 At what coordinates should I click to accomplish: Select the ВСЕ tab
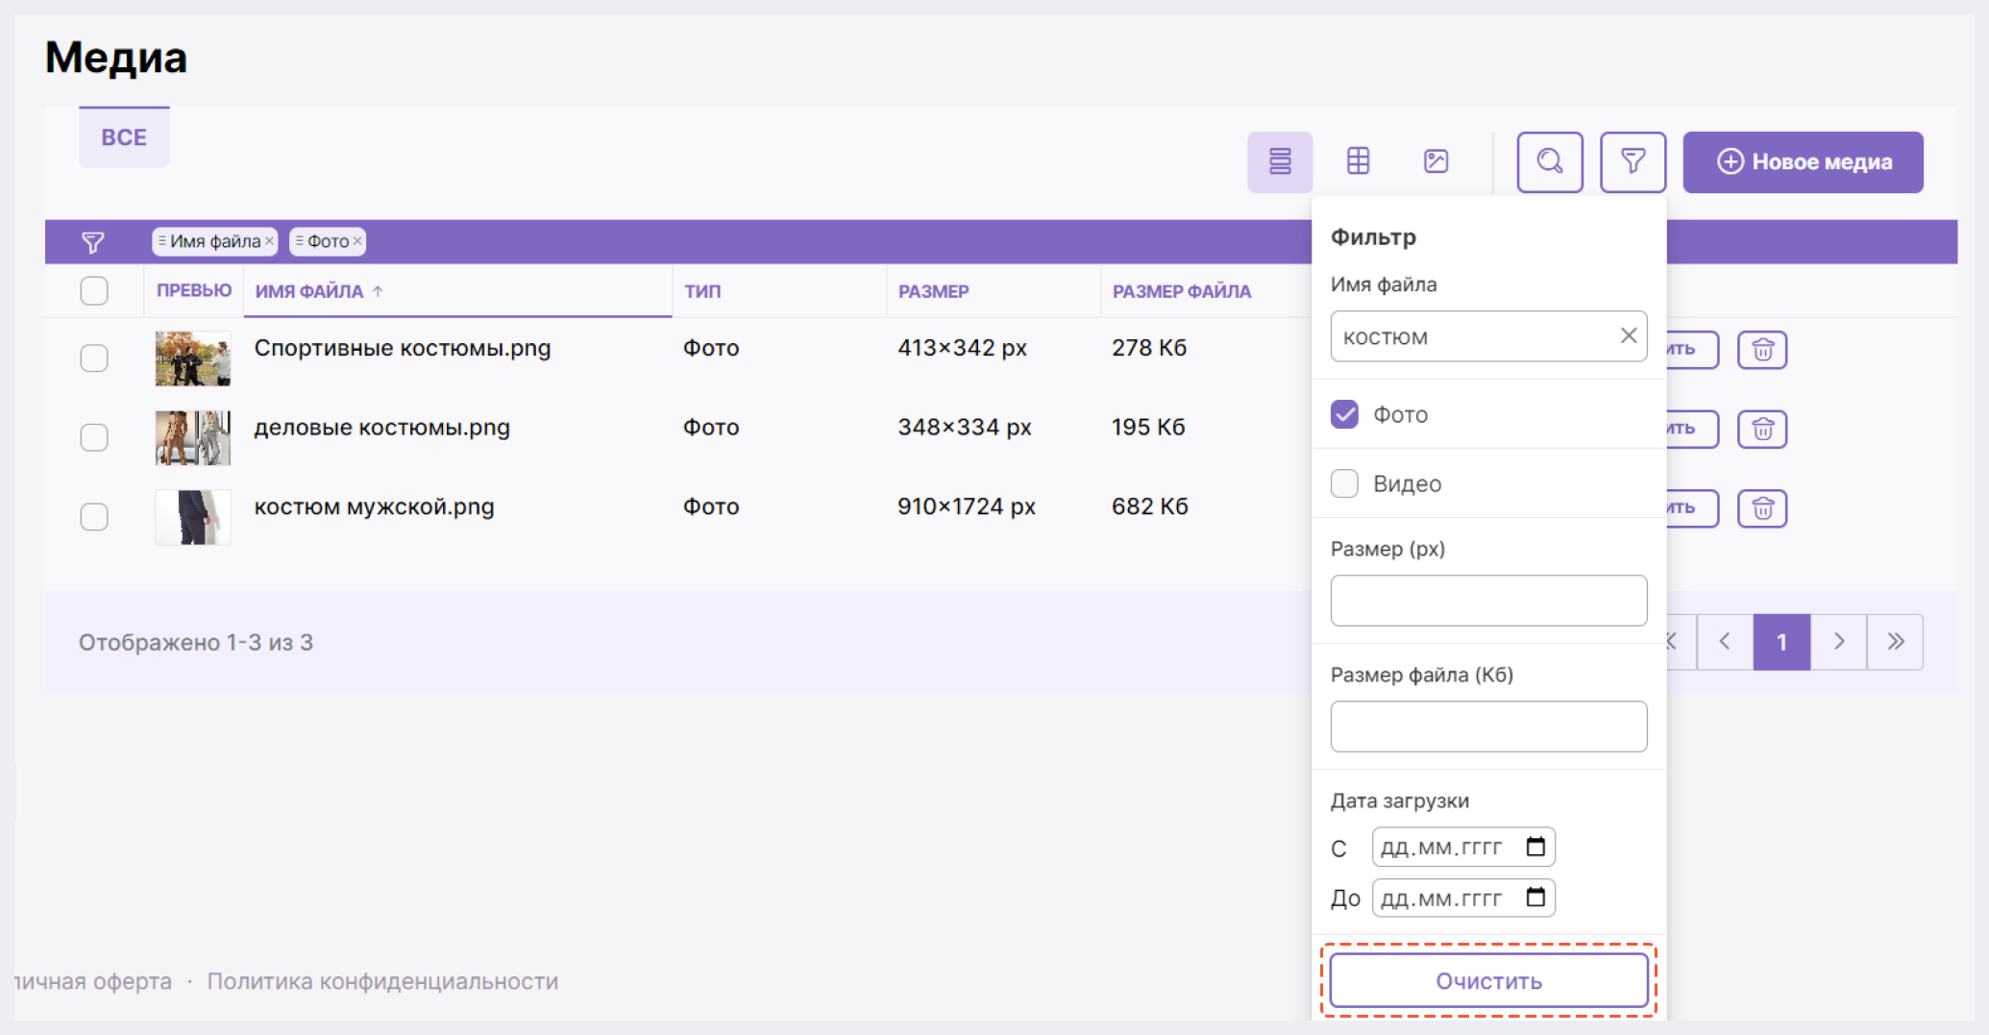point(124,137)
